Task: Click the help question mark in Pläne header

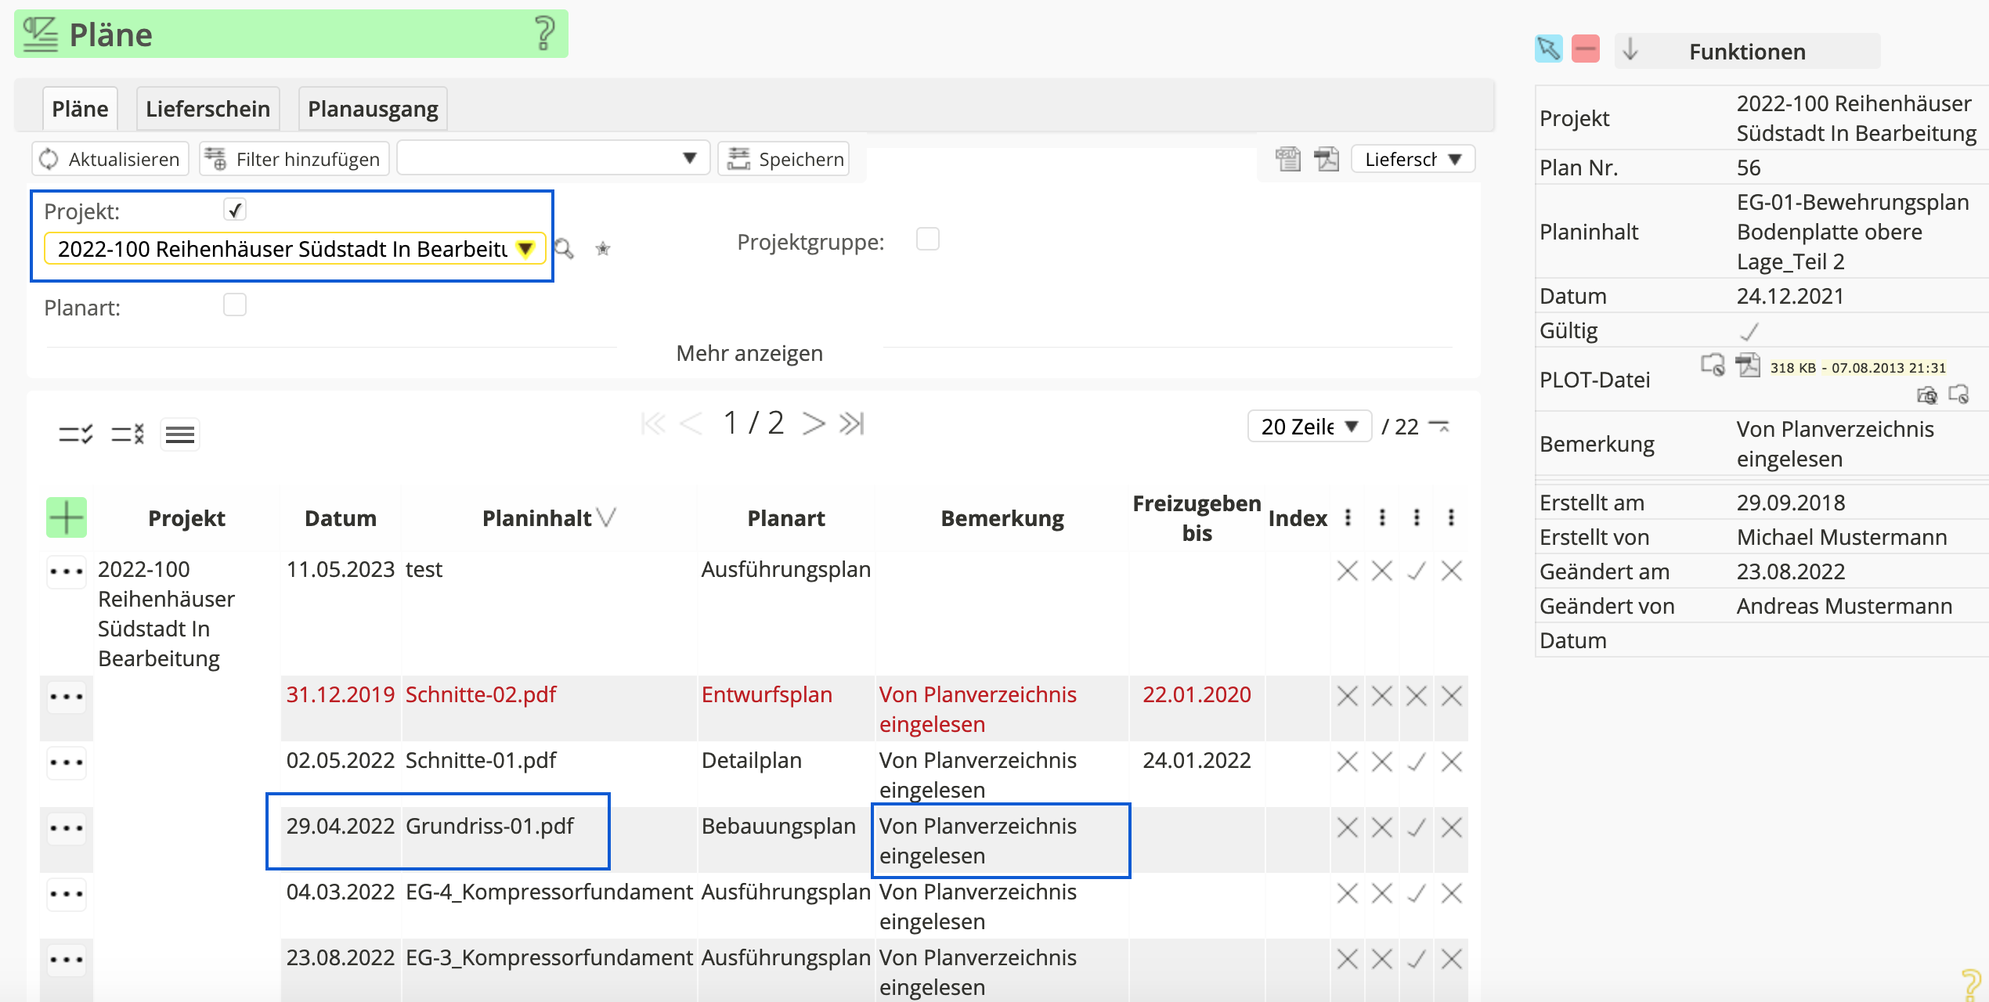Action: coord(544,34)
